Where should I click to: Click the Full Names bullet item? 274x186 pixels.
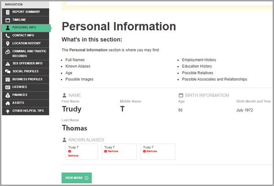point(75,60)
